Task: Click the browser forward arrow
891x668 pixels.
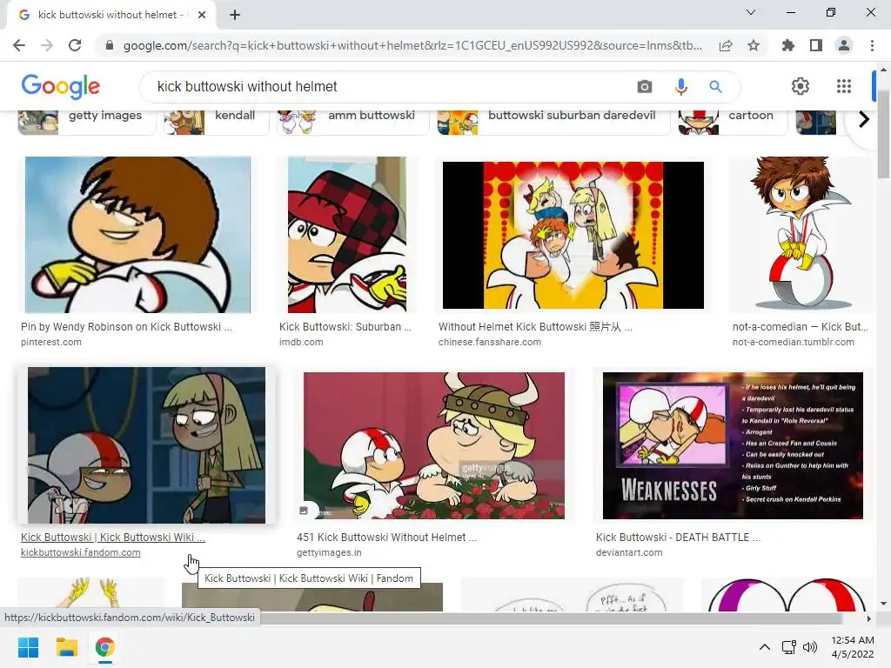Action: [x=47, y=45]
